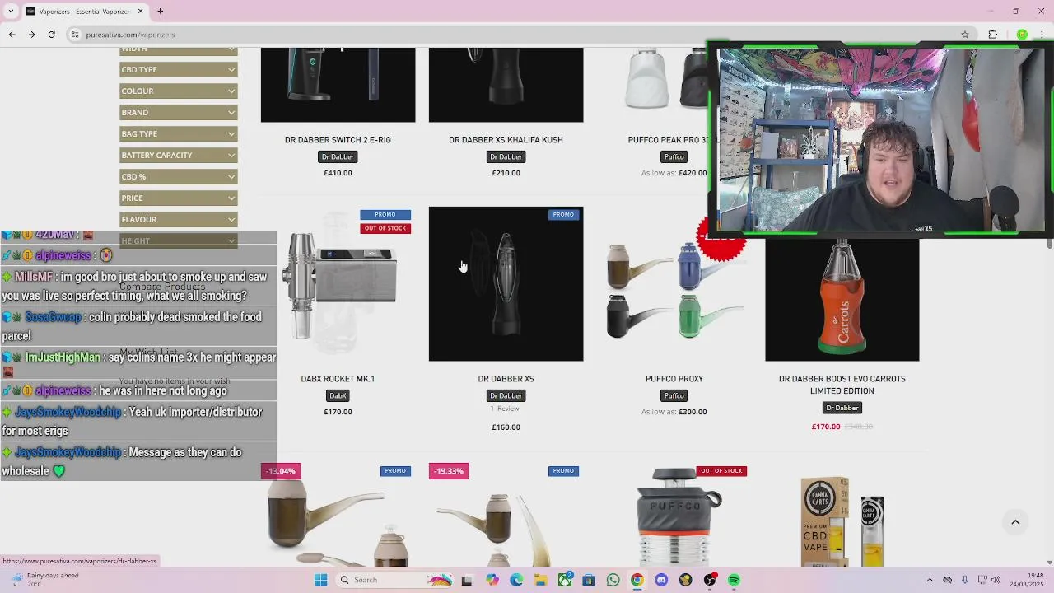Open Chrome profile avatar
The height and width of the screenshot is (593, 1054).
pyautogui.click(x=1022, y=35)
